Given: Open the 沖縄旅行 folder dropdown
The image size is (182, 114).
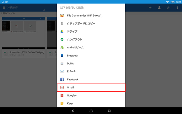Looking at the screenshot, I should (x=26, y=8).
